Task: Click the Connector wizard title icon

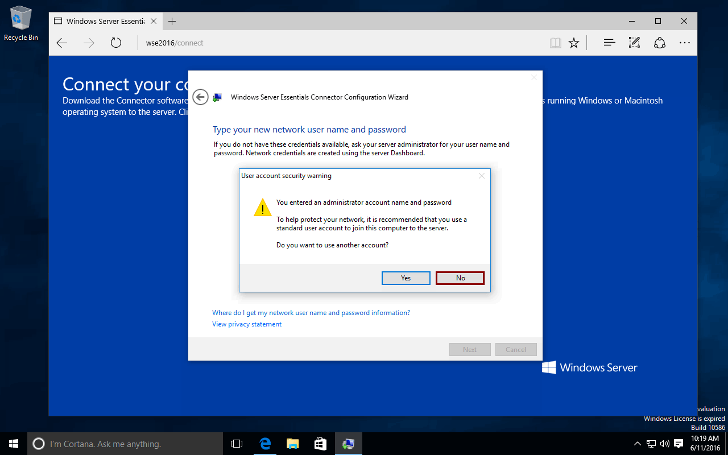Action: coord(217,97)
